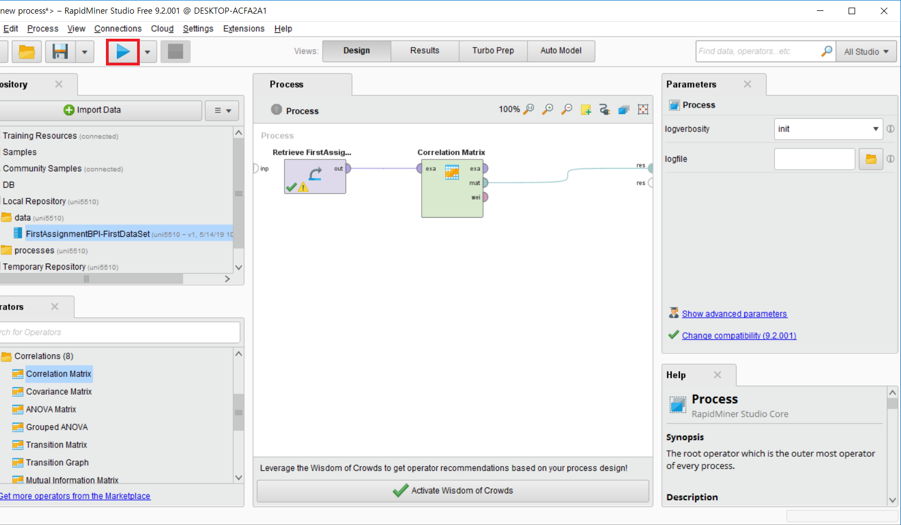Open the repository options menu button
Viewport: 901px width, 525px height.
222,110
